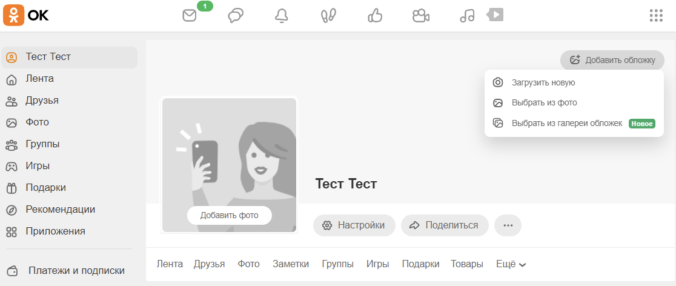Image resolution: width=676 pixels, height=286 pixels.
Task: Open messages envelope icon in top bar
Action: 190,16
